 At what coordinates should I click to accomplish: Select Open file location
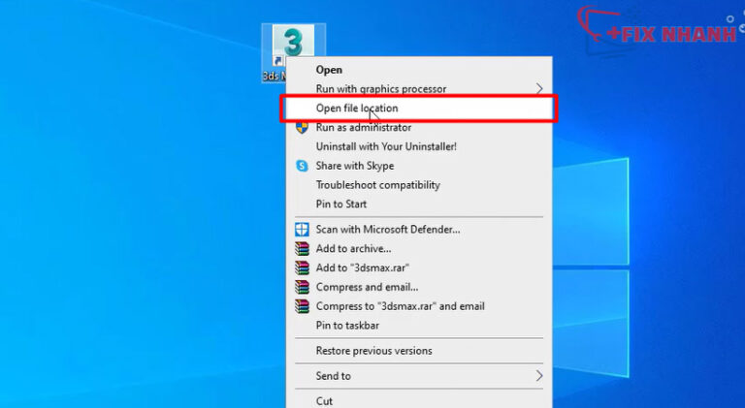pyautogui.click(x=419, y=109)
